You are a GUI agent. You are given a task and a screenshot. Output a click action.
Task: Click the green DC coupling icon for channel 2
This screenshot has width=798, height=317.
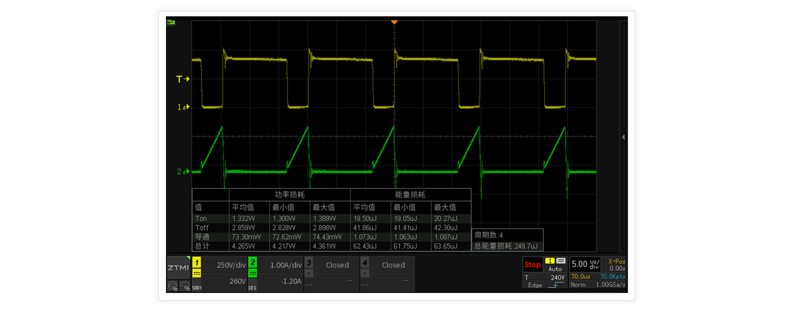[253, 274]
